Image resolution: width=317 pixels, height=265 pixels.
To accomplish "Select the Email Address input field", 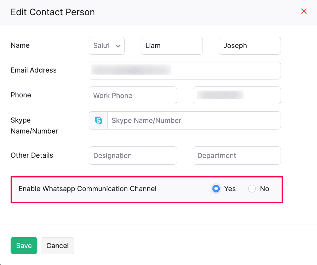I will click(185, 70).
